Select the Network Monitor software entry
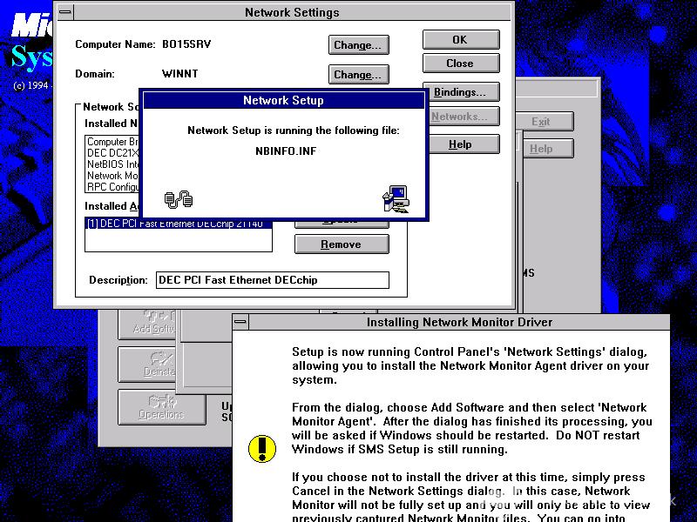697x522 pixels. (112, 176)
